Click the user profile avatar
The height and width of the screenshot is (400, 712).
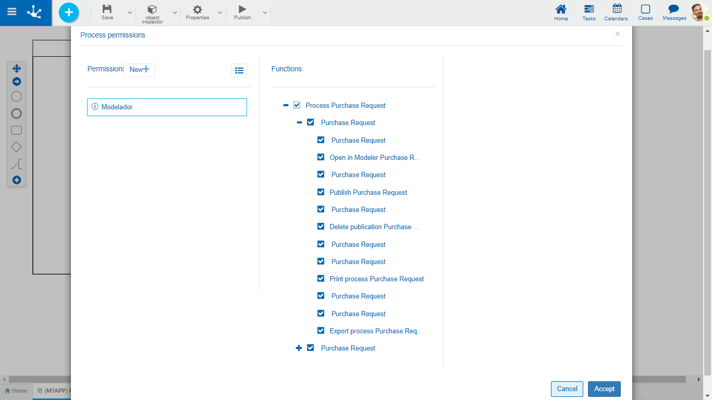coord(699,12)
